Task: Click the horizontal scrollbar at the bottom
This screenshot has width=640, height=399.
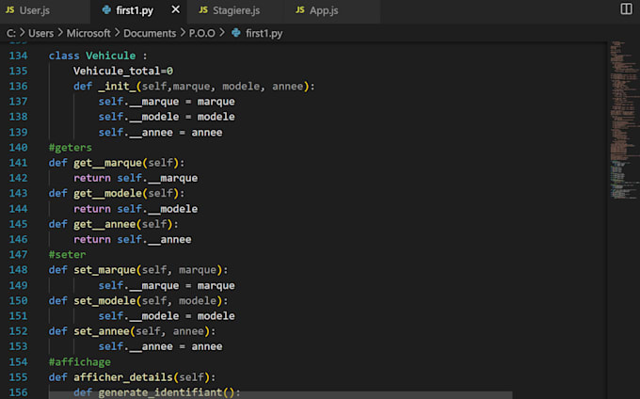Action: pos(280,395)
